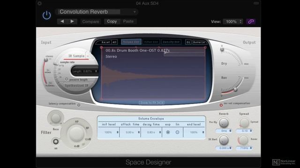Toggle rev vol compensation
The height and width of the screenshot is (168, 300).
coord(221,105)
